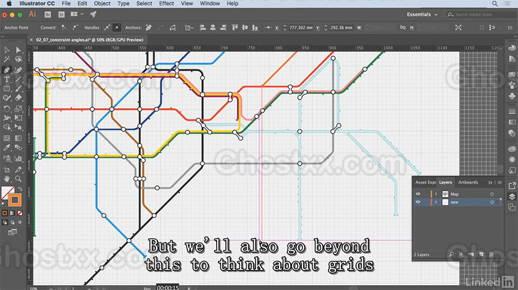Cut path at selected anchor points
This screenshot has height=290, width=518.
point(173,28)
